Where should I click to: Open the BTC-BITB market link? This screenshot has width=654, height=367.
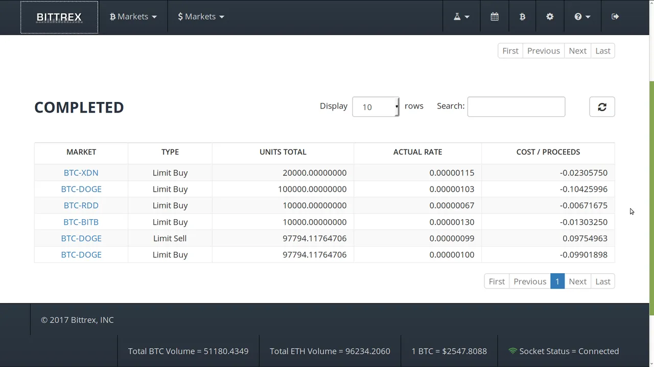click(x=81, y=222)
